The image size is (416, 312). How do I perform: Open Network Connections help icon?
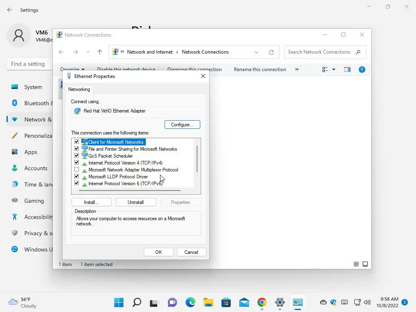coord(362,69)
